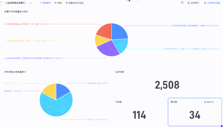
Task: Click 添加组件 to add a component
Action: click(x=45, y=3)
